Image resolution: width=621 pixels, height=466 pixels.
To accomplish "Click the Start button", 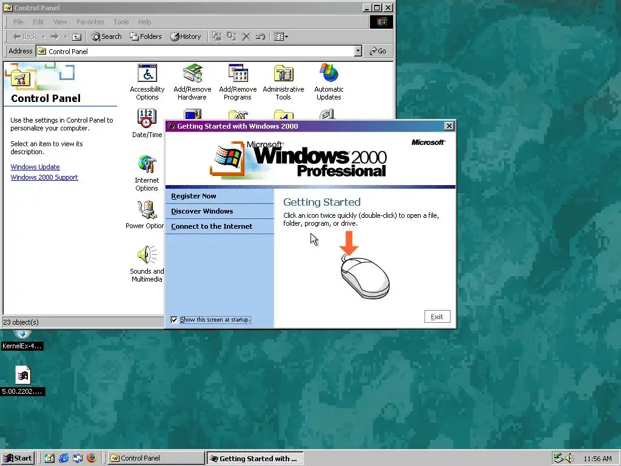I will click(x=18, y=458).
